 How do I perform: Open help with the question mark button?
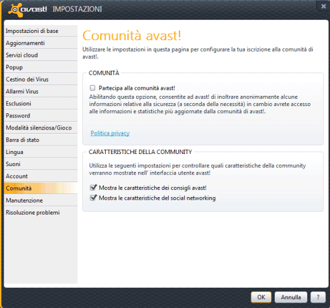point(318,297)
